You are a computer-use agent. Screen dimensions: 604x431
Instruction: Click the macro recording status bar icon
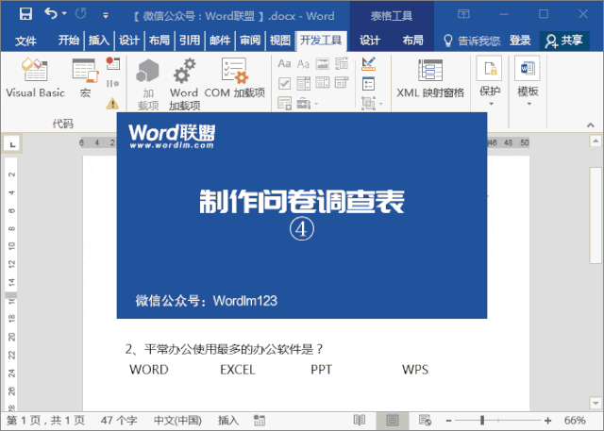click(x=260, y=421)
